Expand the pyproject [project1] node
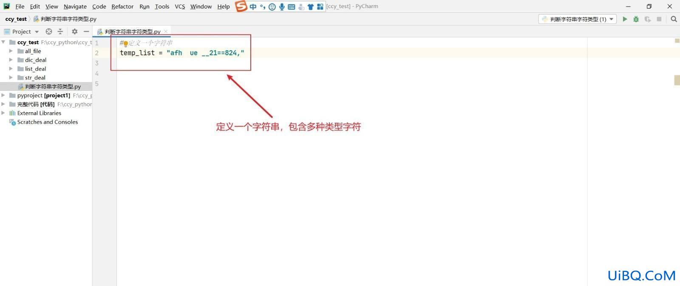Screen dimensions: 680x286 click(3, 95)
